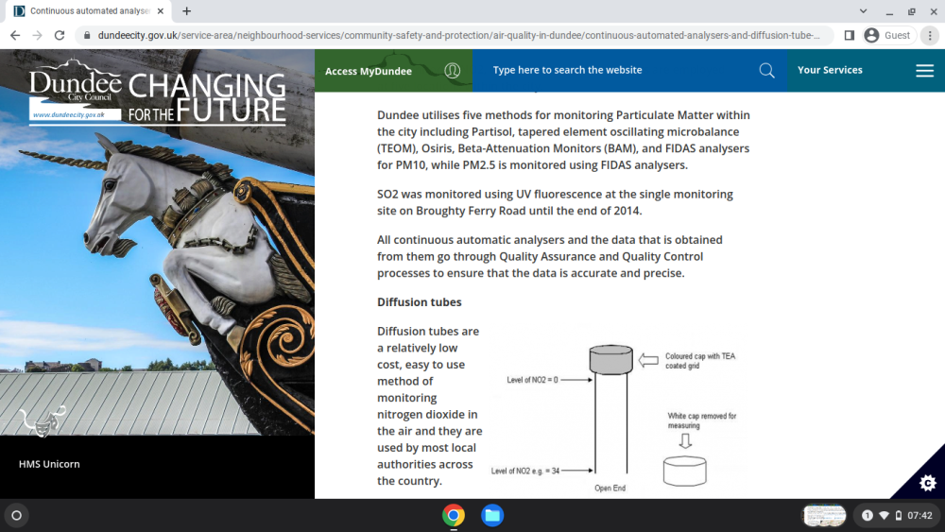Minimize the browser window
This screenshot has height=532, width=945.
click(889, 11)
